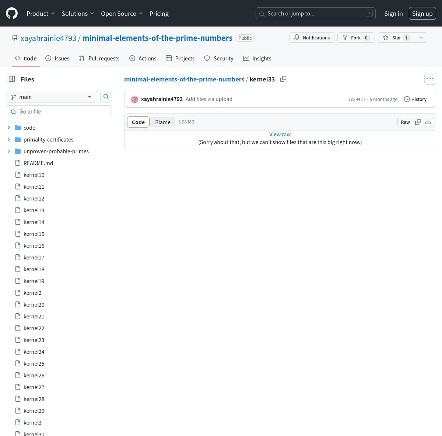The height and width of the screenshot is (436, 442).
Task: Open the Raw file view button
Action: pyautogui.click(x=405, y=122)
